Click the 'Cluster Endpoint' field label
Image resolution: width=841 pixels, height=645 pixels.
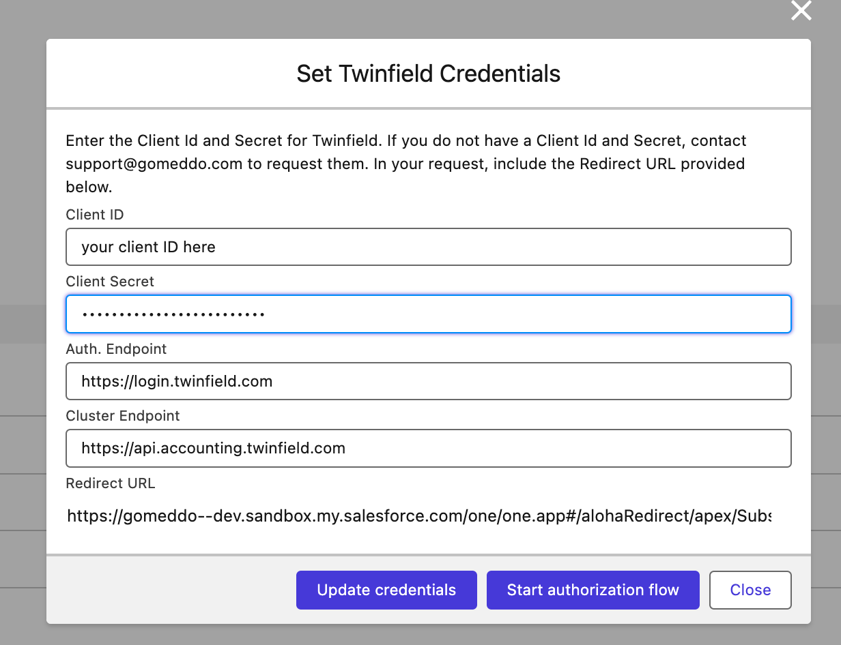[123, 416]
